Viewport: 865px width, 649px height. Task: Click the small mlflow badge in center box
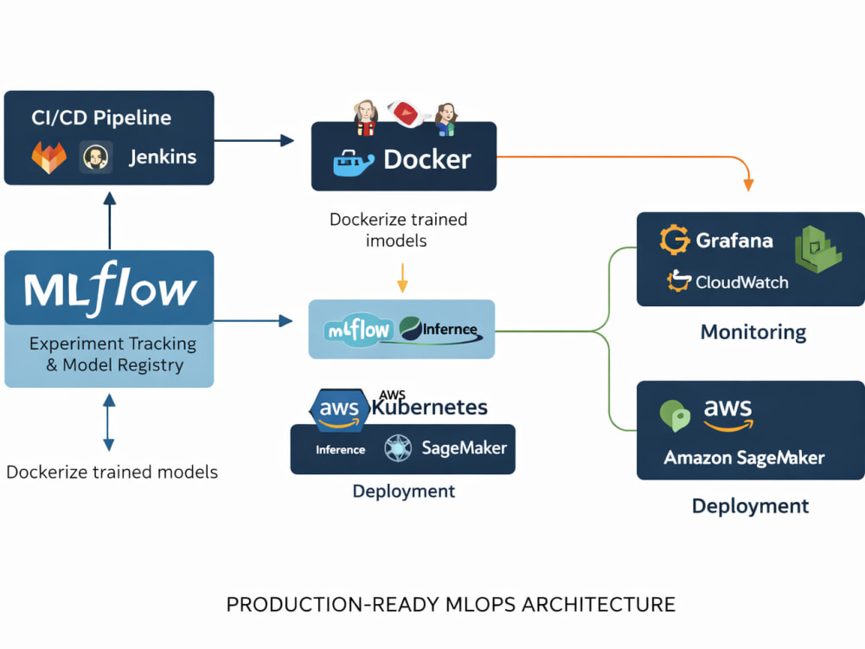click(359, 331)
